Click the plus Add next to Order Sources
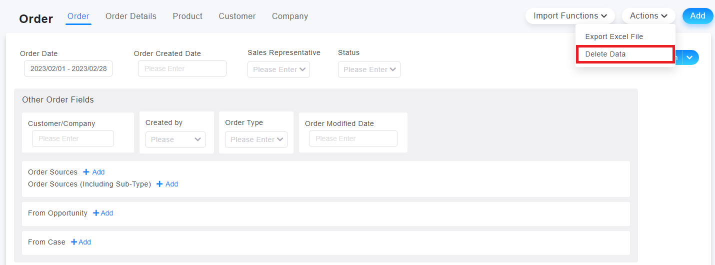 click(x=94, y=172)
